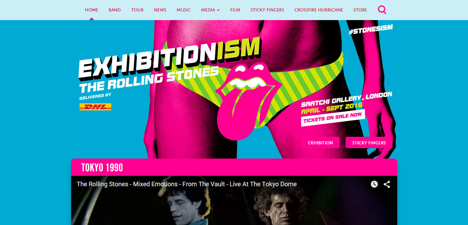
Task: Open the magnifier search icon
Action: point(382,10)
